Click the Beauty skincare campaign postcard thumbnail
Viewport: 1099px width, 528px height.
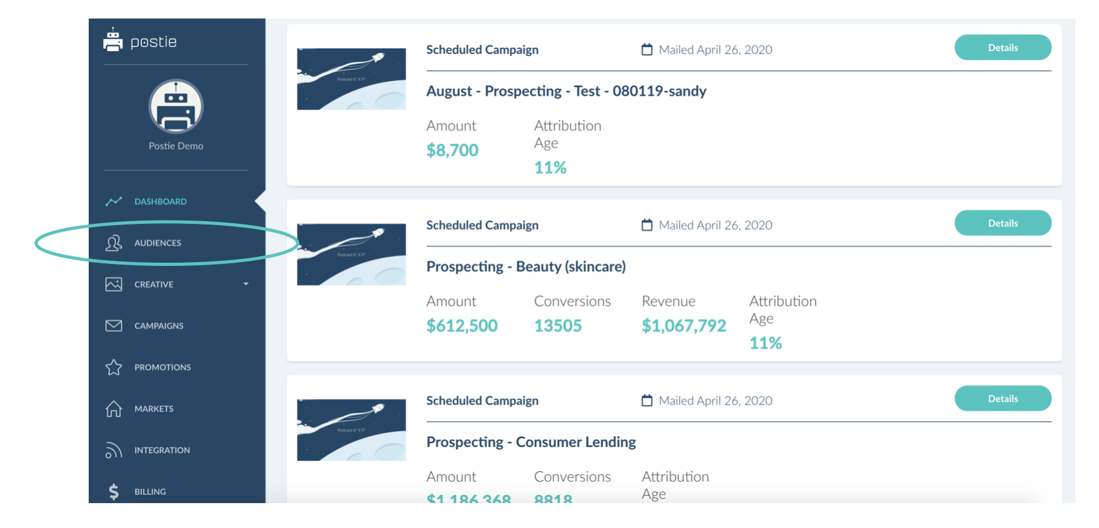352,254
